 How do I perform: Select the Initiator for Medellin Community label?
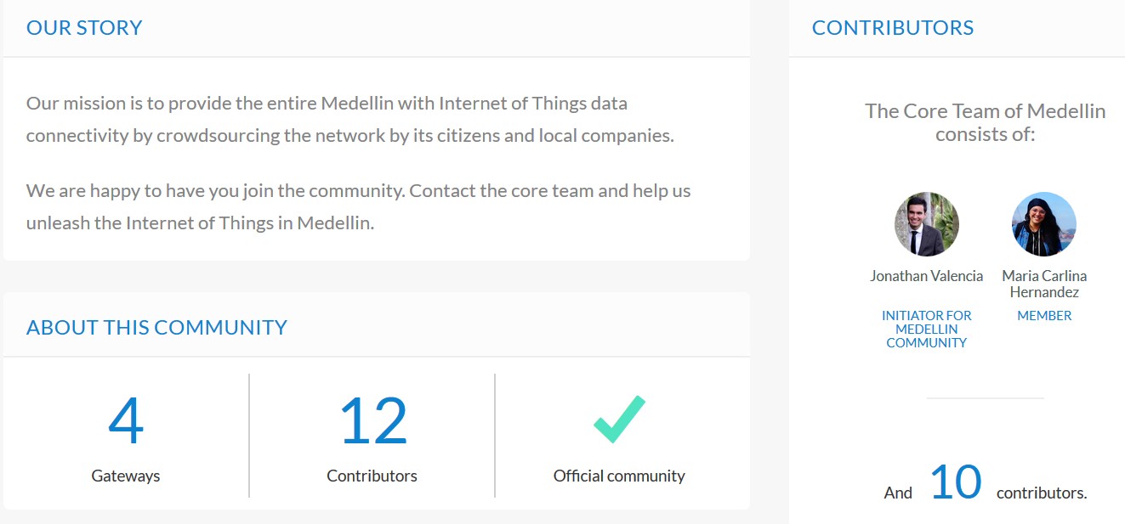(x=927, y=329)
